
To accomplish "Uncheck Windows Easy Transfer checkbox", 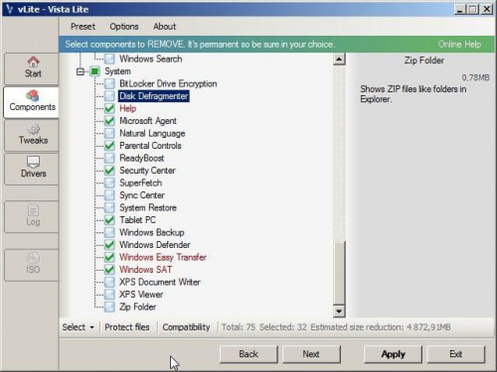I will pos(109,257).
